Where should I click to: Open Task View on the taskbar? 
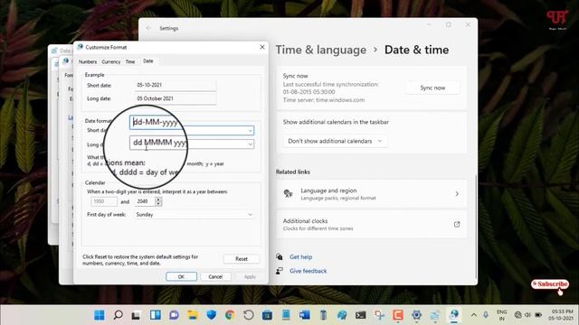[x=137, y=315]
